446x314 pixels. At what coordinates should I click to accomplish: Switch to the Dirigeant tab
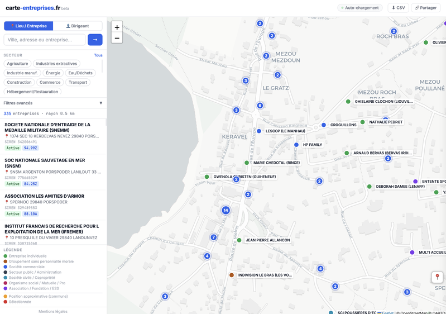(x=78, y=26)
